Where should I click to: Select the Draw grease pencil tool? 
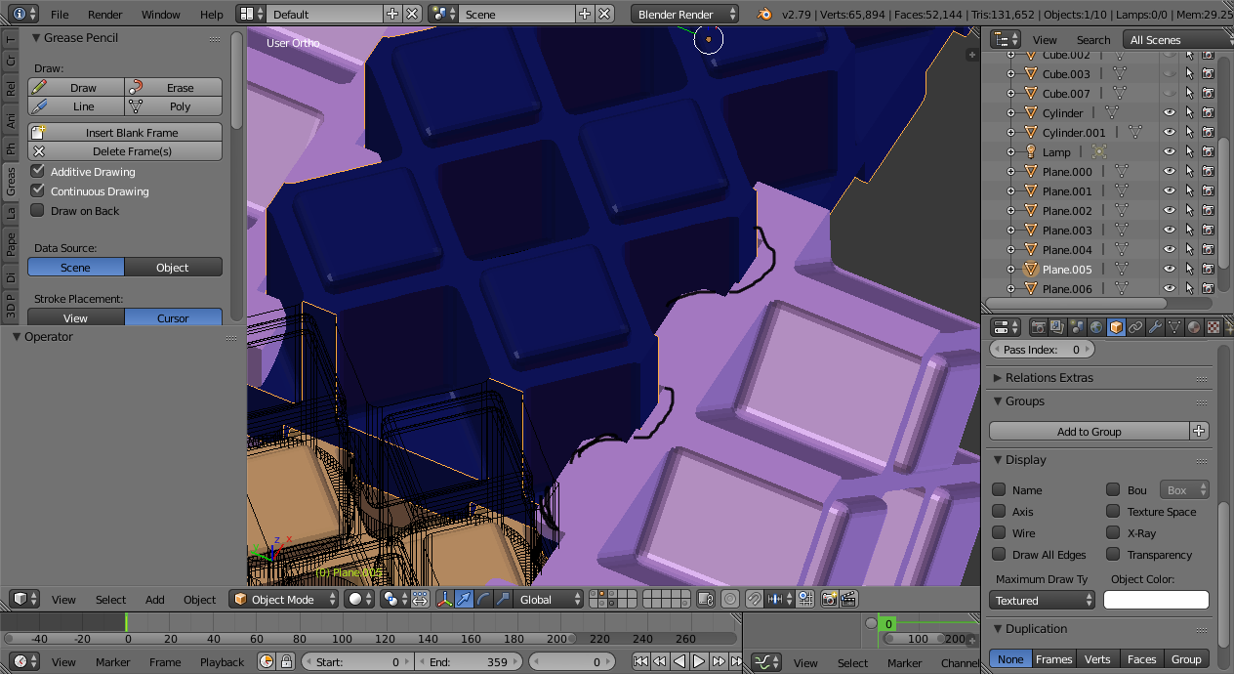coord(76,88)
